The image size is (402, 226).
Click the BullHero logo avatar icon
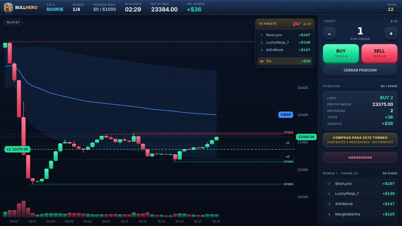pos(8,7)
